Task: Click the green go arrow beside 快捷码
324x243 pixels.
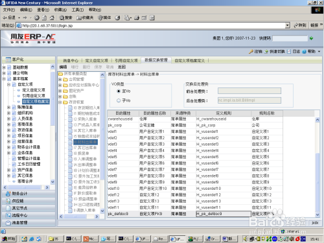Action: pyautogui.click(x=311, y=38)
